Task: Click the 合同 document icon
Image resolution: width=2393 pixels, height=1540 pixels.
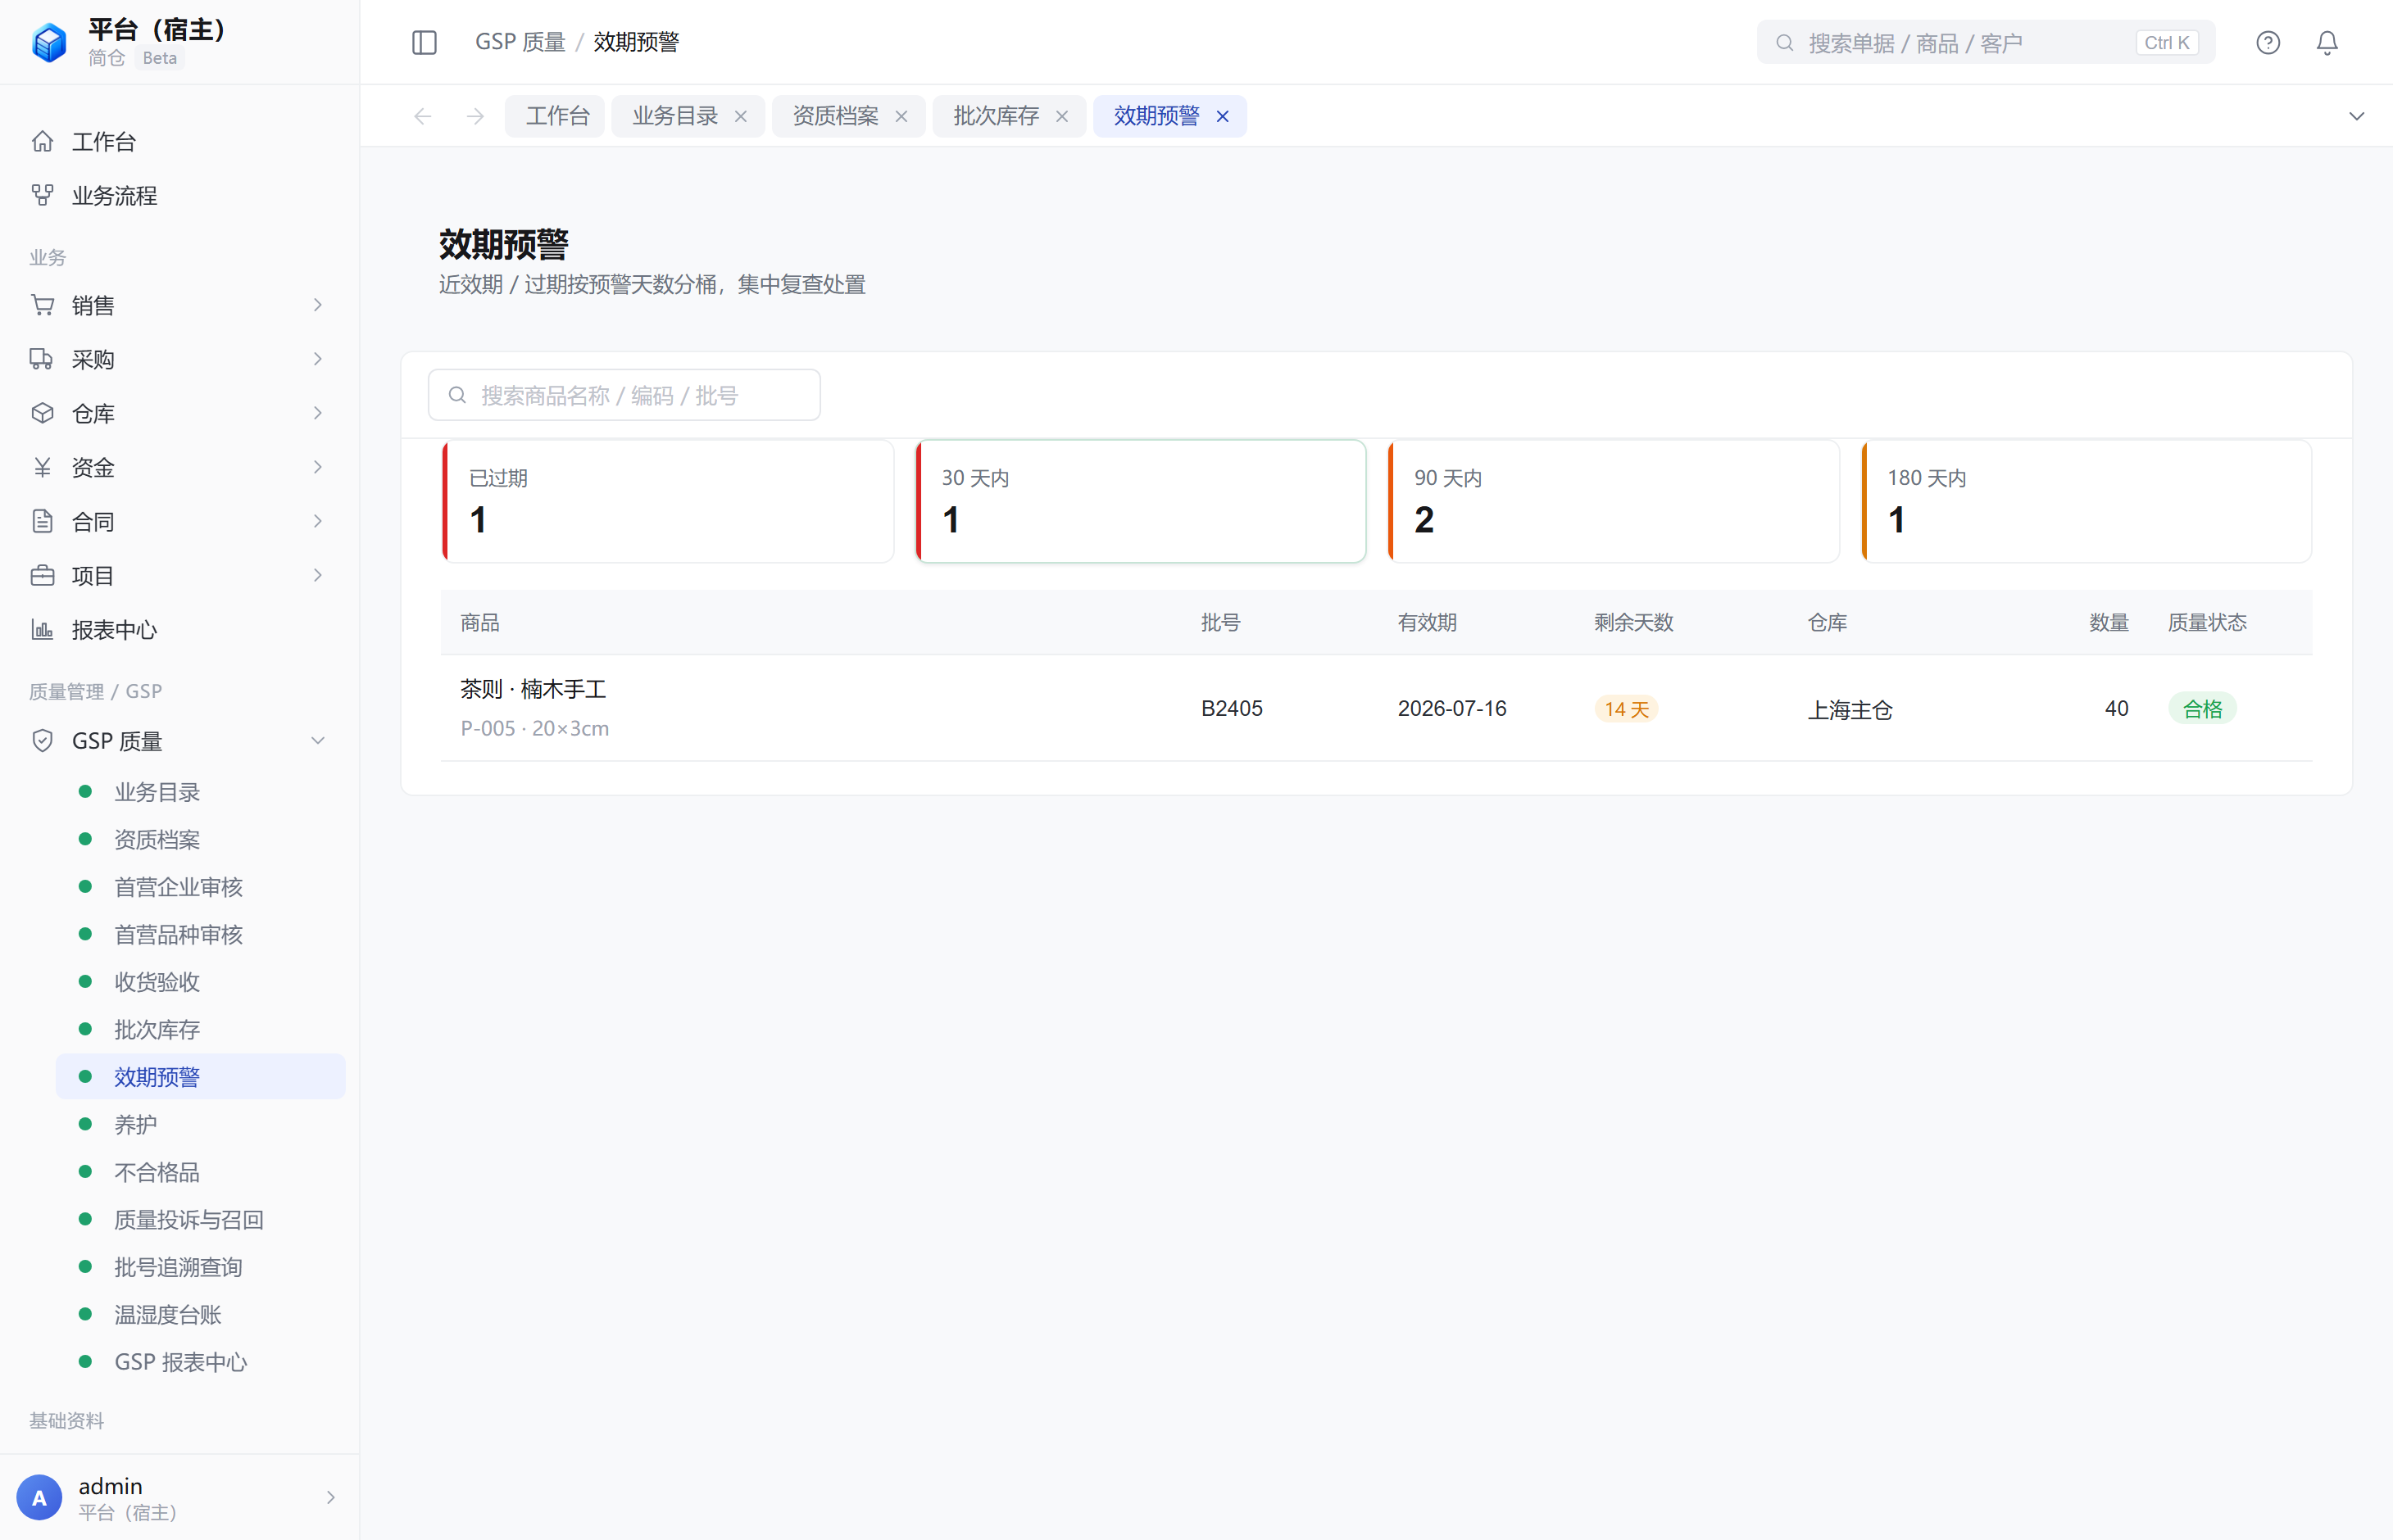Action: click(42, 521)
